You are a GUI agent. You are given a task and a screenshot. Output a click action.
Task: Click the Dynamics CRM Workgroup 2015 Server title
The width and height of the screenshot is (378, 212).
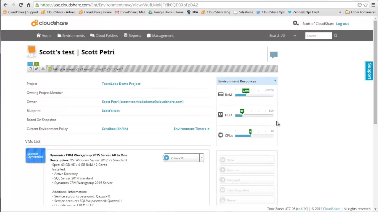88,155
